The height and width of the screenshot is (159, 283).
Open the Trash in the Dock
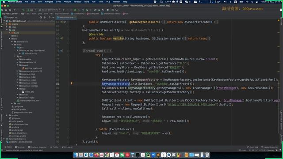coord(207,155)
